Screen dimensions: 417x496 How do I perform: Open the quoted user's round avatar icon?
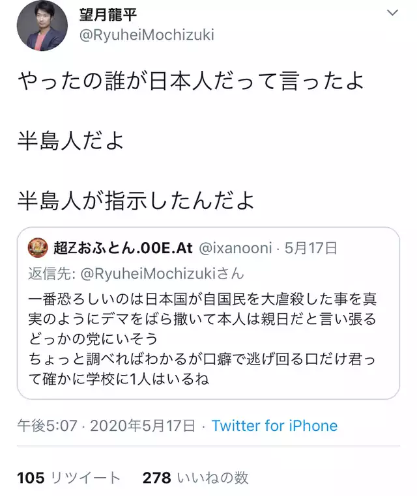click(x=38, y=248)
